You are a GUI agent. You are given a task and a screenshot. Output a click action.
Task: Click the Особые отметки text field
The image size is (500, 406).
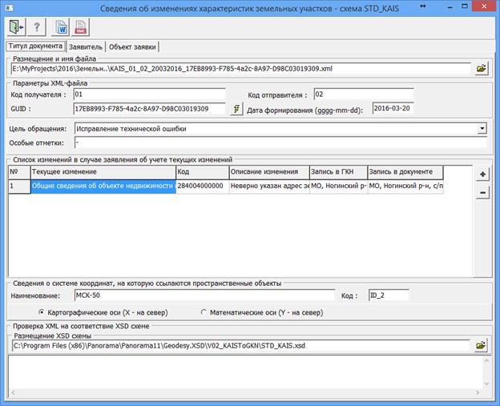tap(280, 143)
